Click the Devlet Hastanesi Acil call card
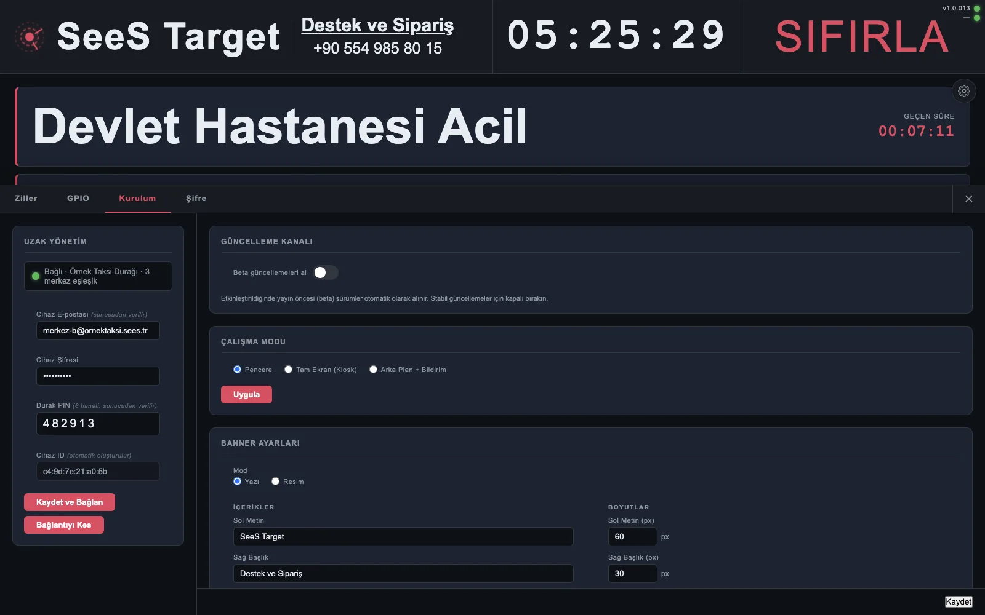This screenshot has height=615, width=985. tap(492, 127)
